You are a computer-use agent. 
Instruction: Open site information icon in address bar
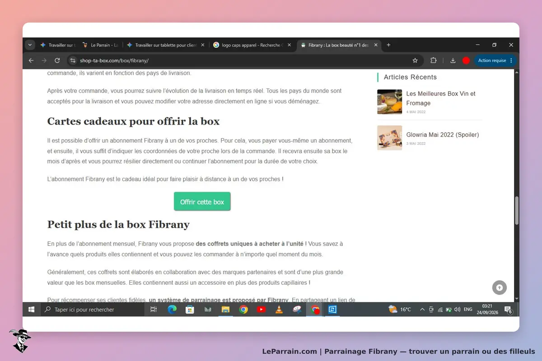coord(73,60)
